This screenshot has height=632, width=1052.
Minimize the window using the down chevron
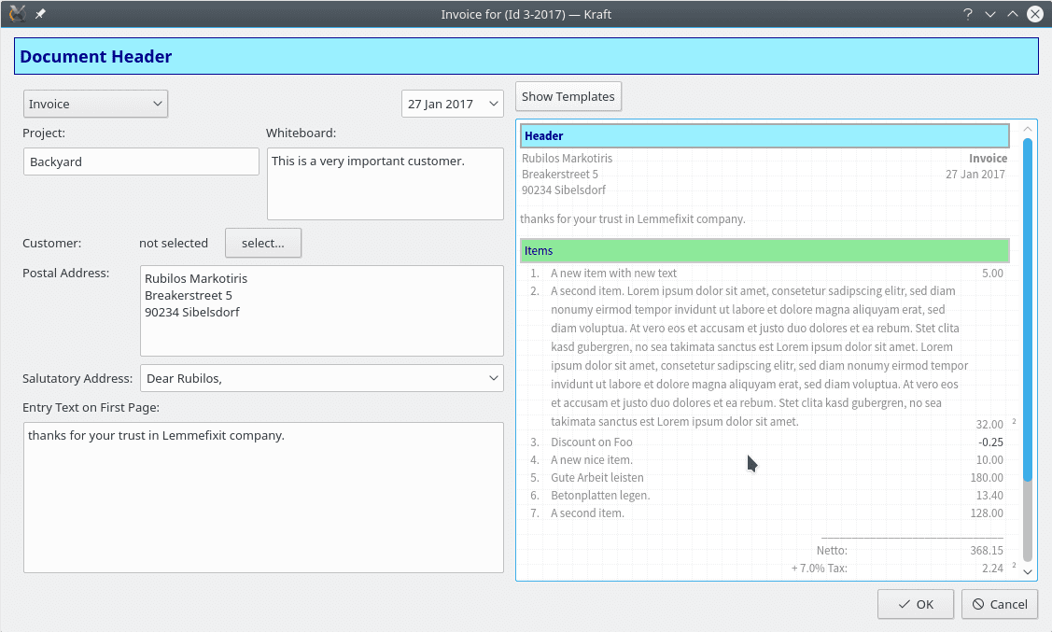point(990,14)
